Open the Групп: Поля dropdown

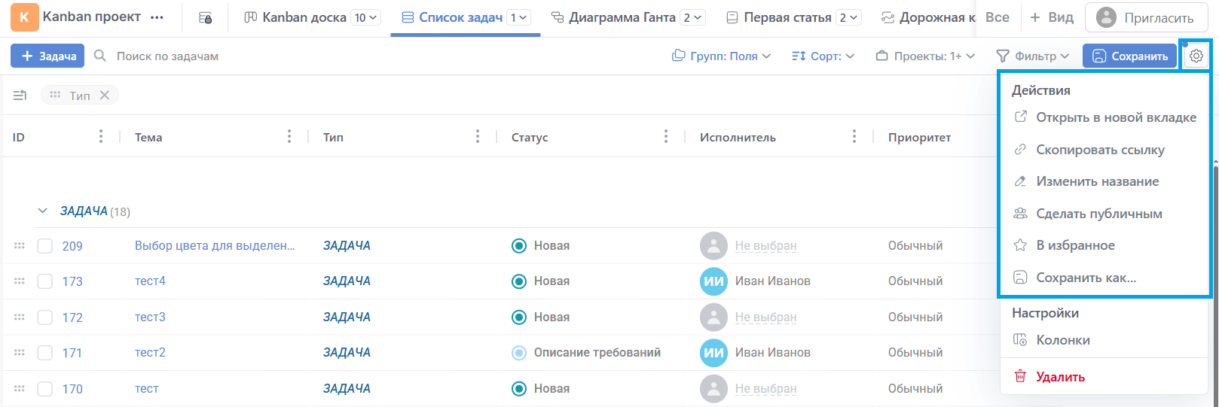pyautogui.click(x=721, y=56)
